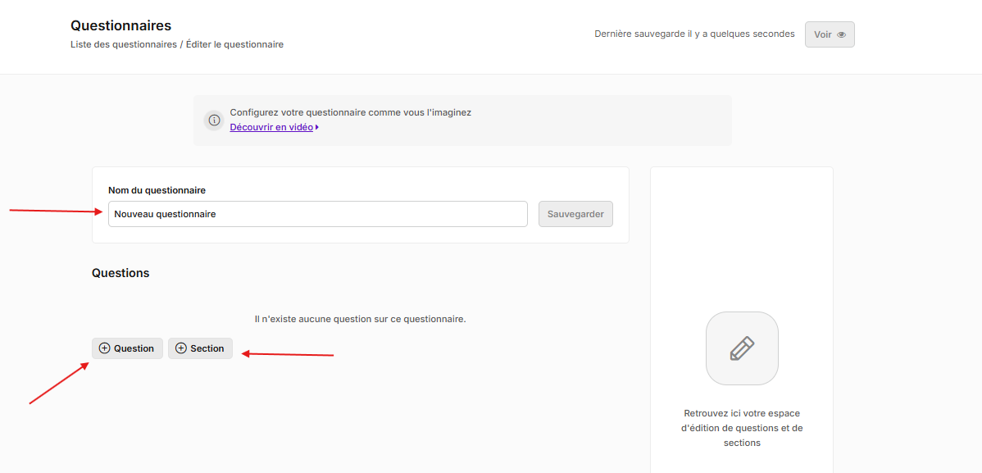Image resolution: width=982 pixels, height=473 pixels.
Task: Add a new Section
Action: click(200, 348)
